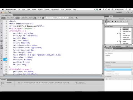Open the Format menu
Viewport: 133px width, 100px height.
click(x=47, y=9)
